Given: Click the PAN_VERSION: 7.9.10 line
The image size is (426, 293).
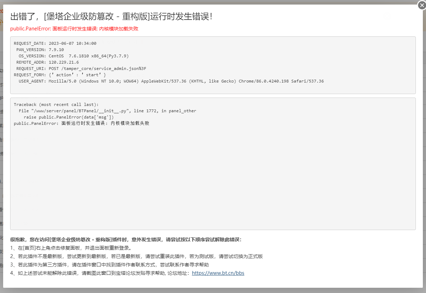Looking at the screenshot, I should [40, 50].
